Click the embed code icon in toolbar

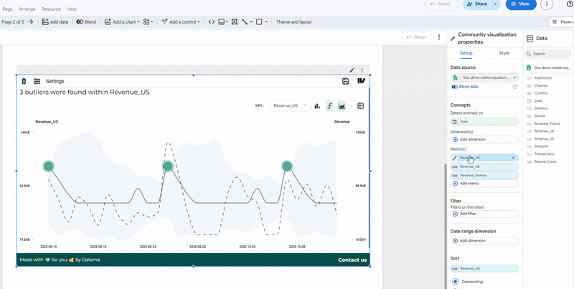tap(212, 22)
